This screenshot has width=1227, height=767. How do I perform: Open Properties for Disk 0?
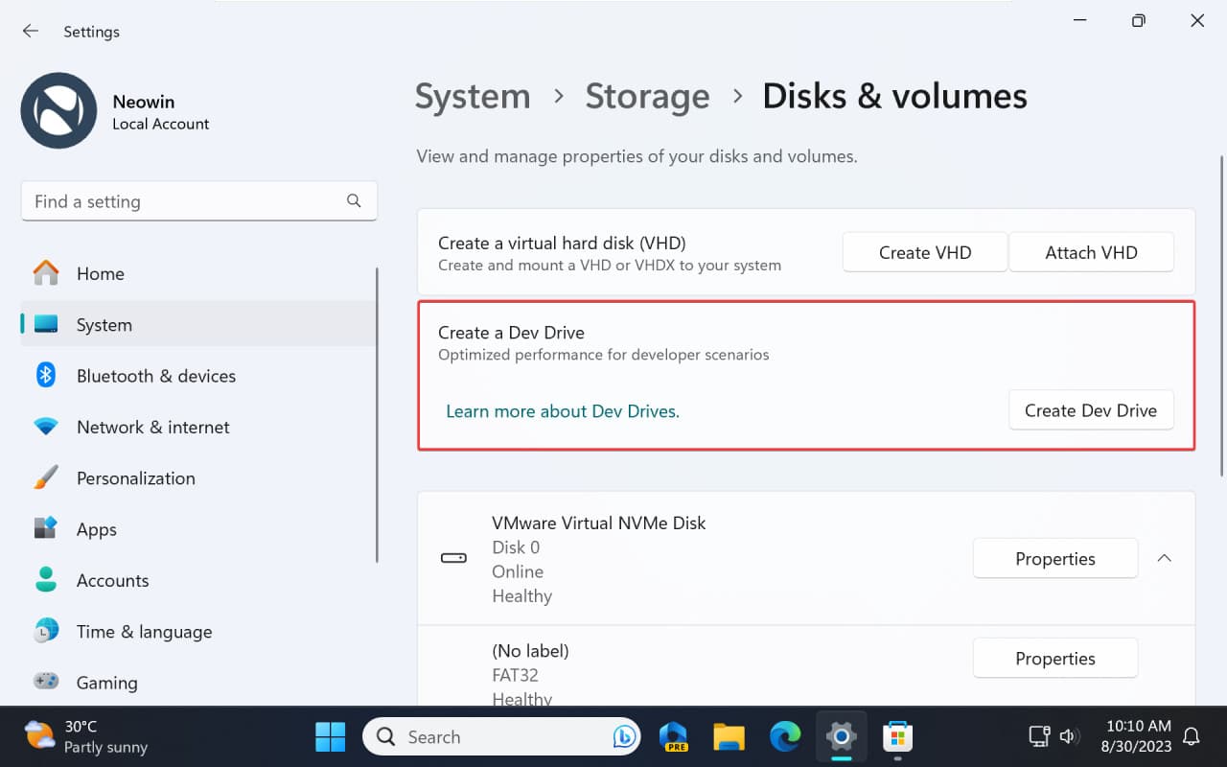1054,558
